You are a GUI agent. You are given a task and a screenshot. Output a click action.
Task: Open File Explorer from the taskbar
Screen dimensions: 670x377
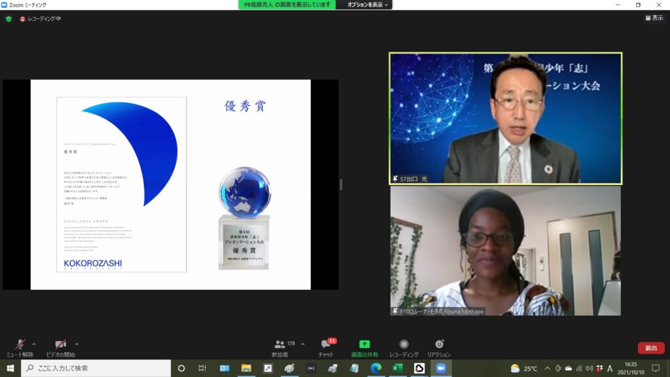[246, 368]
